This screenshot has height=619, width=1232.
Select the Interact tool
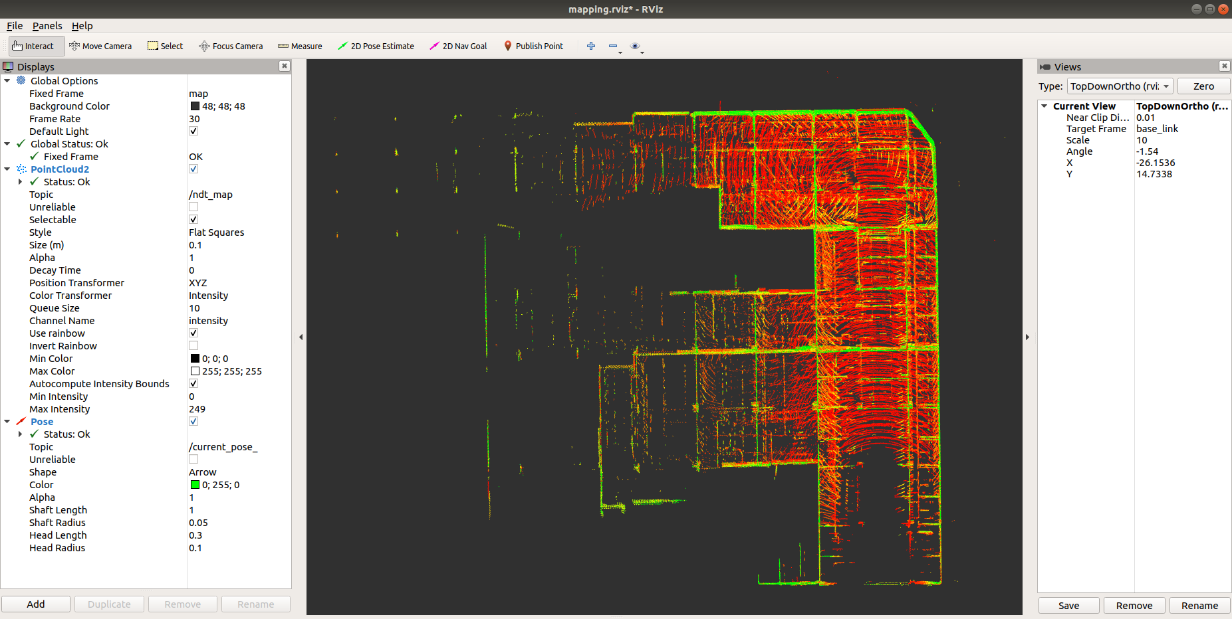pyautogui.click(x=33, y=46)
